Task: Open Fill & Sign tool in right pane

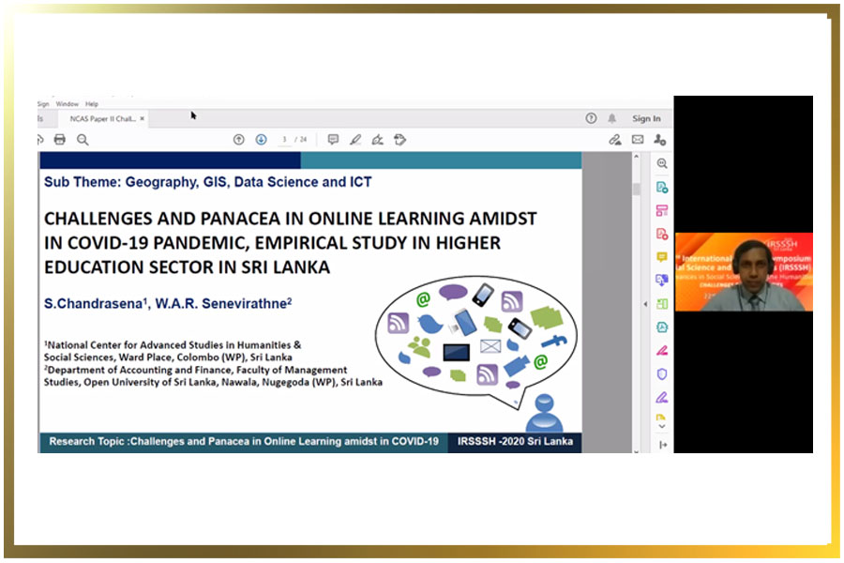Action: pos(662,398)
